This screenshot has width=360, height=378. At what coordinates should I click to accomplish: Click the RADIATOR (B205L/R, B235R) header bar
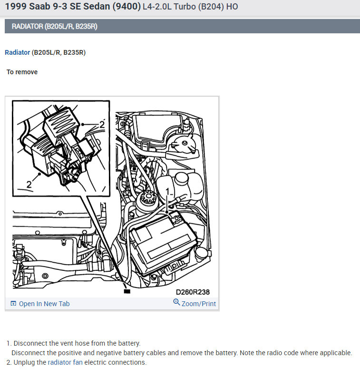(x=182, y=26)
